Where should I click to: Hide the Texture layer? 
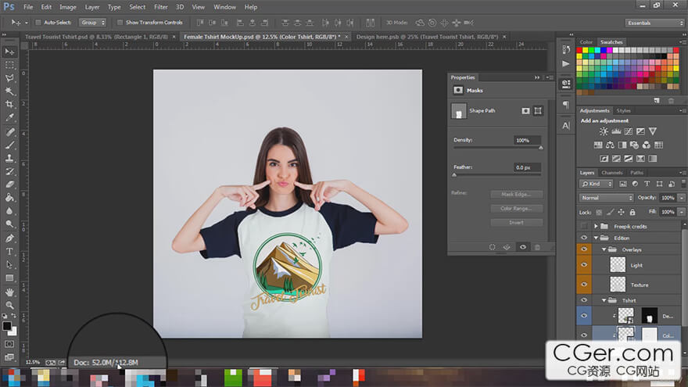click(x=583, y=285)
